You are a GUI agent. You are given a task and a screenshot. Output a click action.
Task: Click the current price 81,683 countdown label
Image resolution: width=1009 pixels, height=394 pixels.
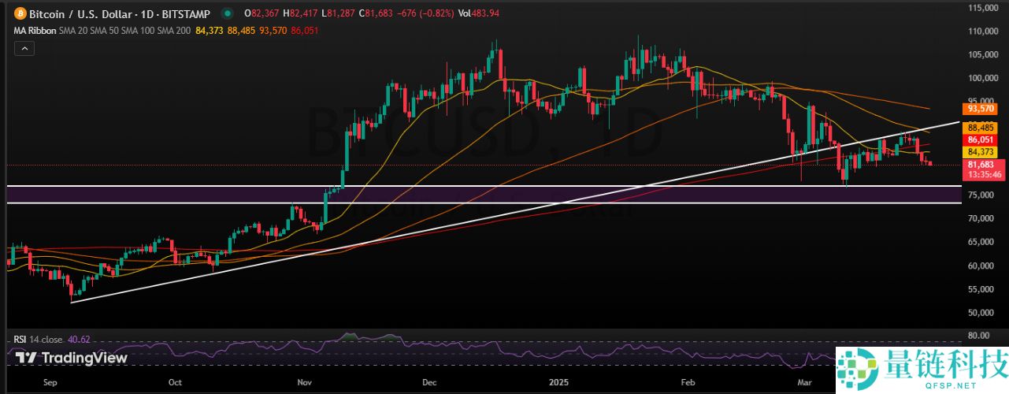(982, 169)
